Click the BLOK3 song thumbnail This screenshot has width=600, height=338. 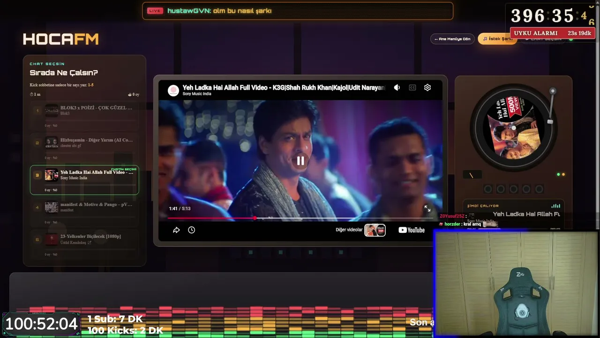tap(52, 111)
